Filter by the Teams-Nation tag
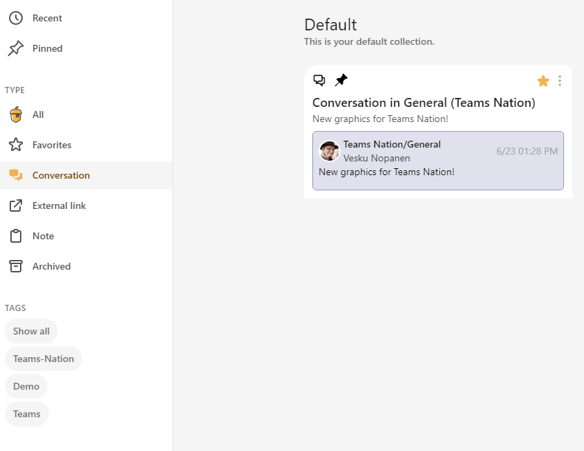The image size is (584, 451). [43, 359]
